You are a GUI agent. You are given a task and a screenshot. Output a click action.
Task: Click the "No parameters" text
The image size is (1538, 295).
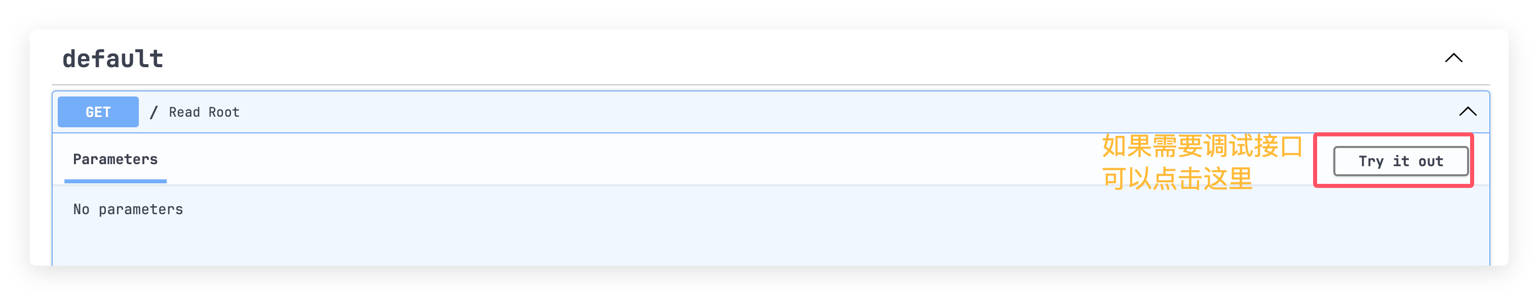pyautogui.click(x=128, y=209)
